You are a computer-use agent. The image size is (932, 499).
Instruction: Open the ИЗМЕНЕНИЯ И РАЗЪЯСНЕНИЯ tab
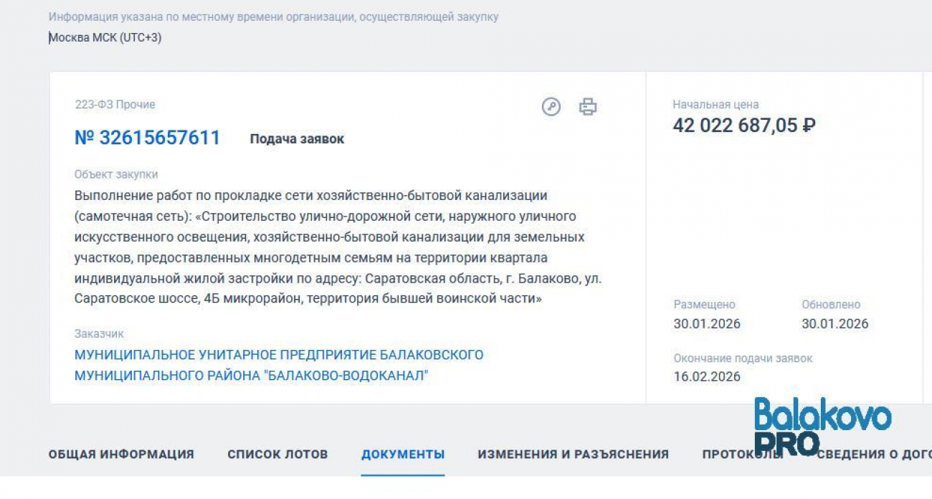click(572, 454)
